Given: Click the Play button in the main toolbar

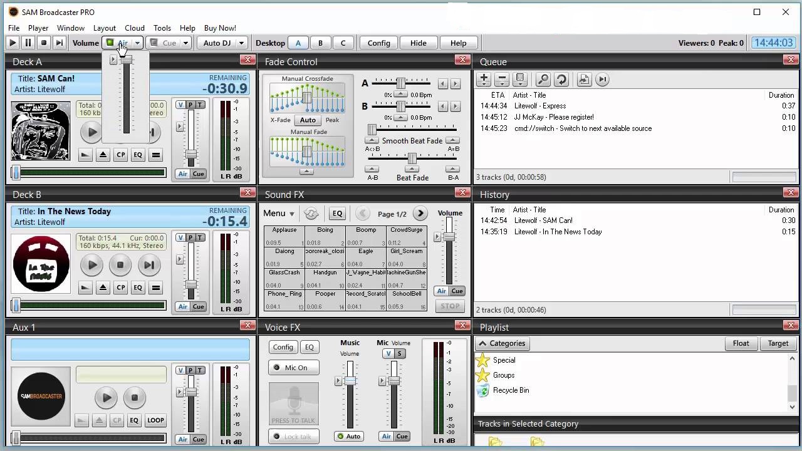Looking at the screenshot, I should click(x=12, y=43).
